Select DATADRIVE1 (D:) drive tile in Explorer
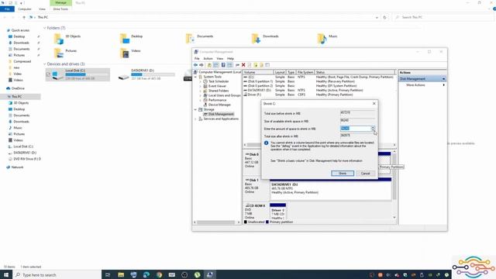This screenshot has height=279, width=496. click(146, 74)
